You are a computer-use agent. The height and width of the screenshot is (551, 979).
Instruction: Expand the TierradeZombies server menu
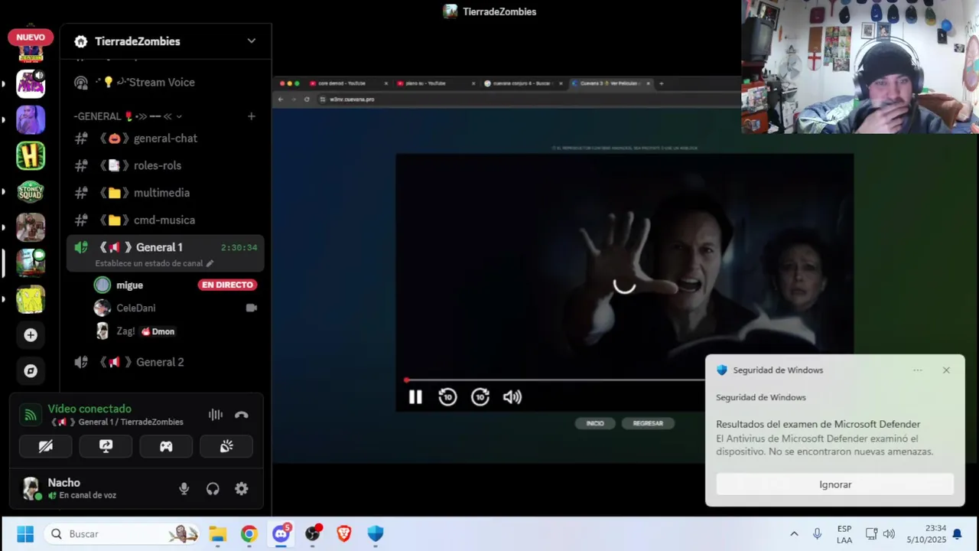click(251, 41)
